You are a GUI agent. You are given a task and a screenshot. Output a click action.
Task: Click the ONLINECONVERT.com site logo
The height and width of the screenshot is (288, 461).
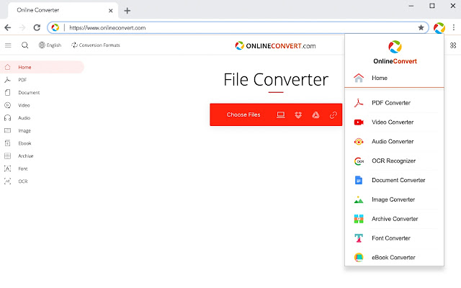pyautogui.click(x=275, y=45)
